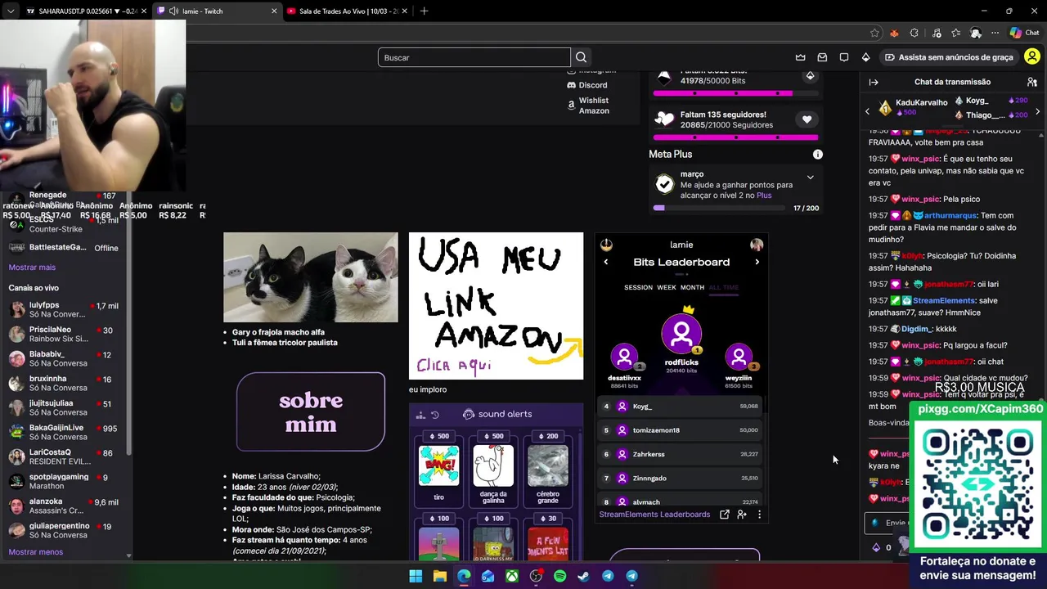Select the WEEK leaderboard tab
1047x589 pixels.
click(667, 287)
